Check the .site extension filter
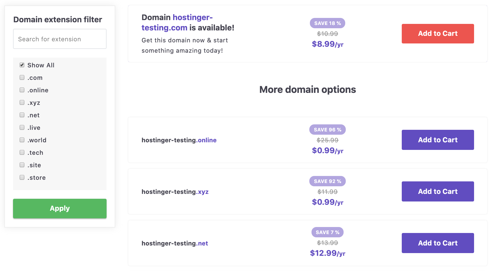This screenshot has width=492, height=271. (x=22, y=165)
